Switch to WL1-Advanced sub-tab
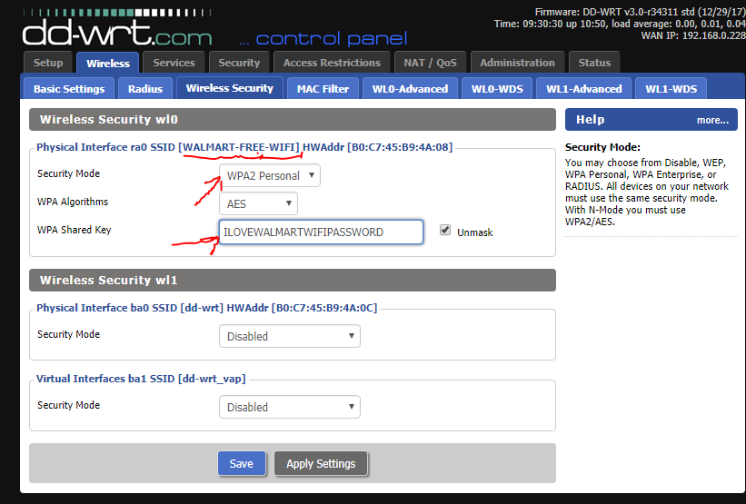This screenshot has width=746, height=504. [583, 88]
